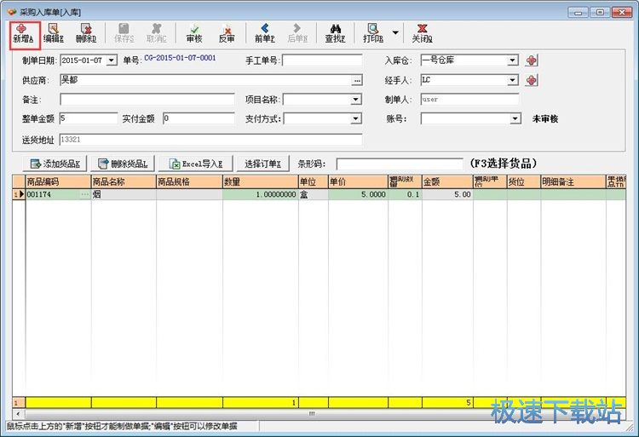Click the 关闭 (Close) toolbar icon
This screenshot has width=639, height=437.
coord(422,33)
